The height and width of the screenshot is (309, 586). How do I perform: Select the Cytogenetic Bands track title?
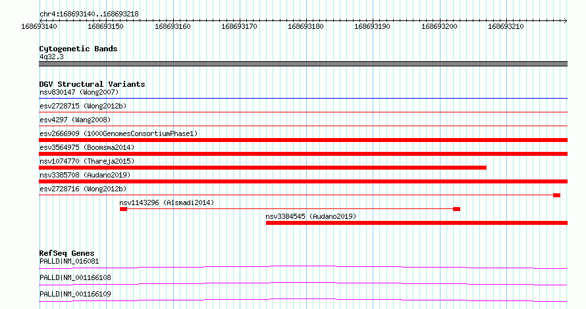pos(78,49)
